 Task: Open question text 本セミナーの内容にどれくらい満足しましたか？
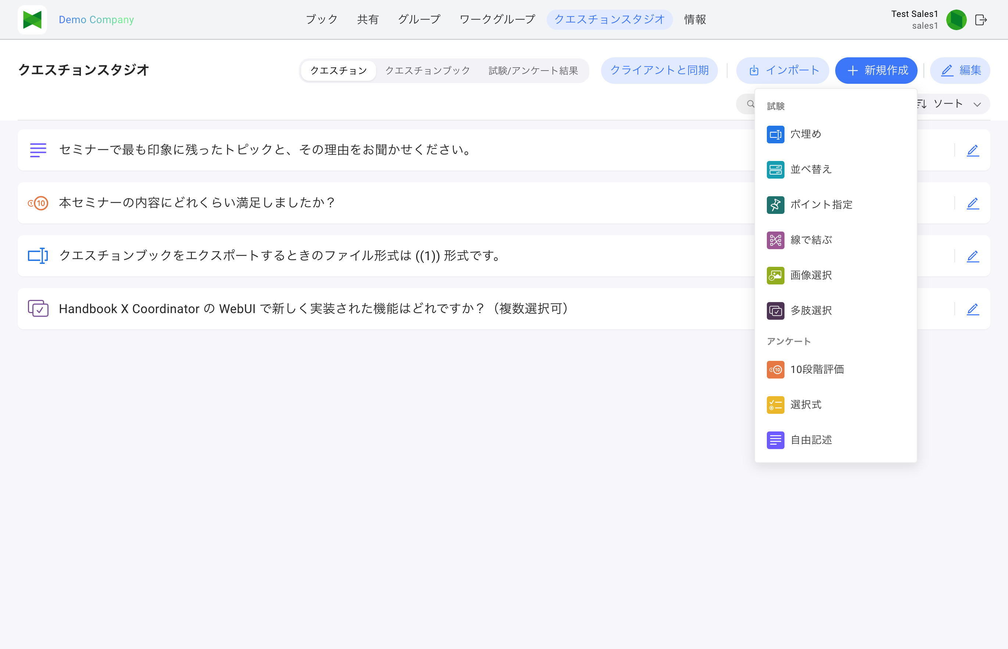click(197, 203)
